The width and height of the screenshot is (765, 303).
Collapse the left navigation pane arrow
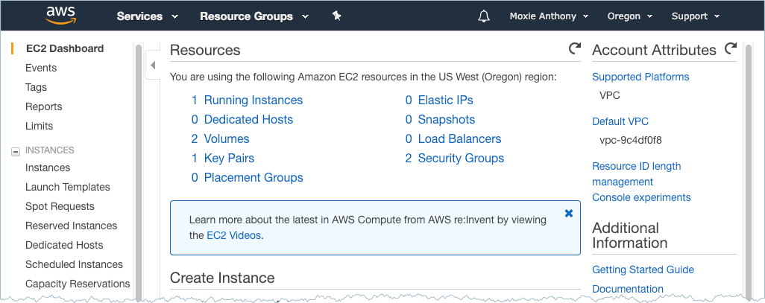153,66
